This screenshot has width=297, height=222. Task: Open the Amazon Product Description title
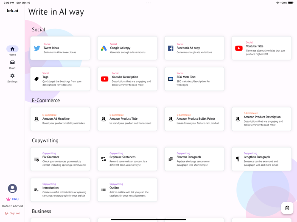[262, 117]
